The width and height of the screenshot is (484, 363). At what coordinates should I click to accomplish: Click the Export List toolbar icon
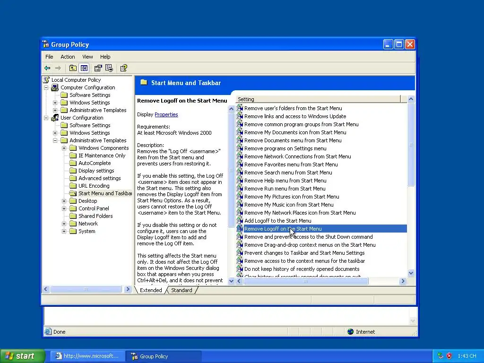[109, 68]
